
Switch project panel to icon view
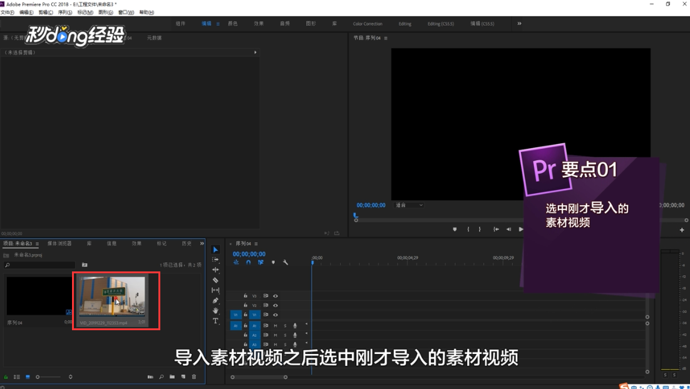click(28, 376)
